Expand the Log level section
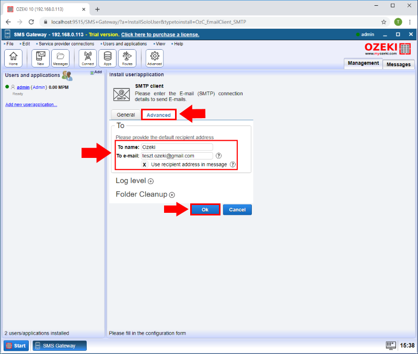Image resolution: width=418 pixels, height=354 pixels. coord(150,181)
